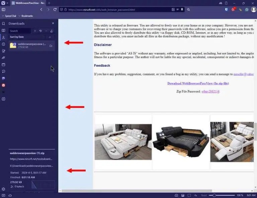Toggle images icon in status bar
This screenshot has width=257, height=198.
pos(183,195)
